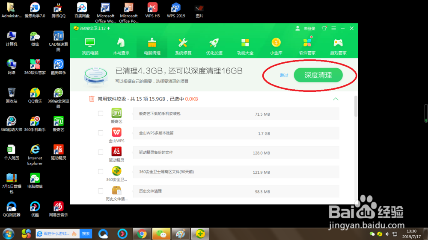Check the 360安全卫士隔离区文件 checkbox
The width and height of the screenshot is (428, 240).
[101, 171]
